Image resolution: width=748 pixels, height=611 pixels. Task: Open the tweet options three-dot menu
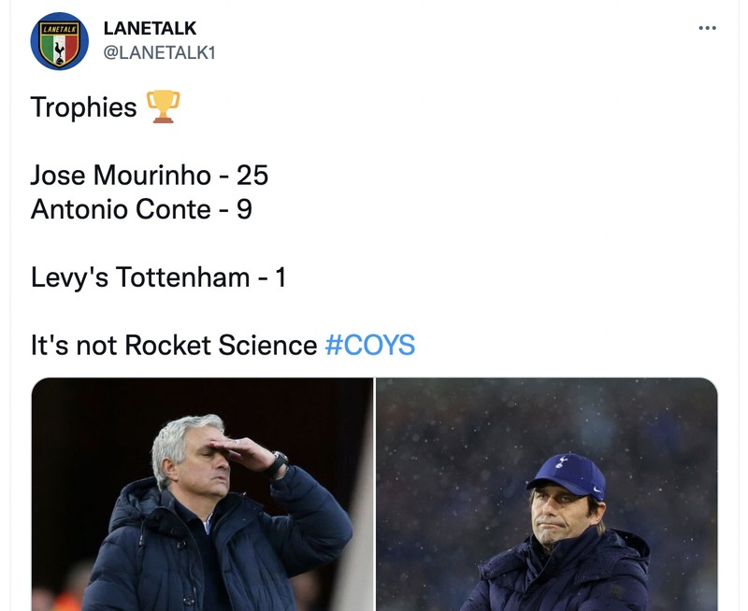click(708, 28)
